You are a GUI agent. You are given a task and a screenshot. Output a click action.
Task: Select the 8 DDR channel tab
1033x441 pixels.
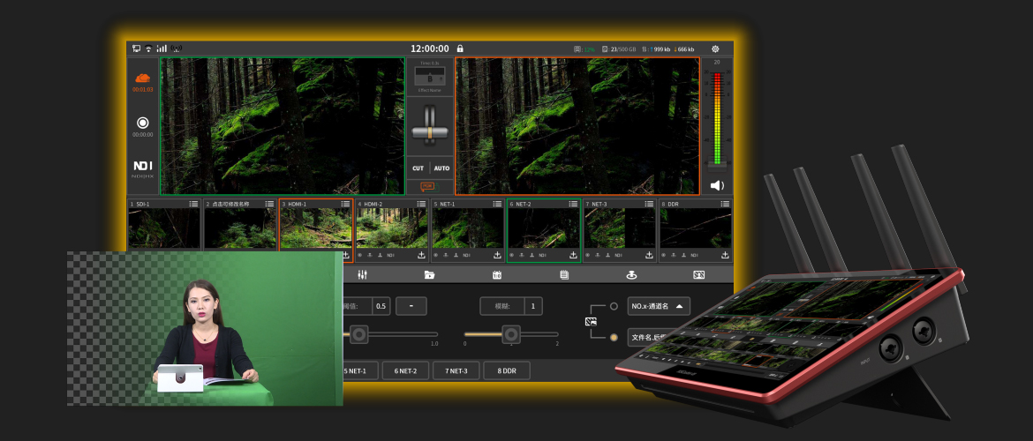pos(507,370)
